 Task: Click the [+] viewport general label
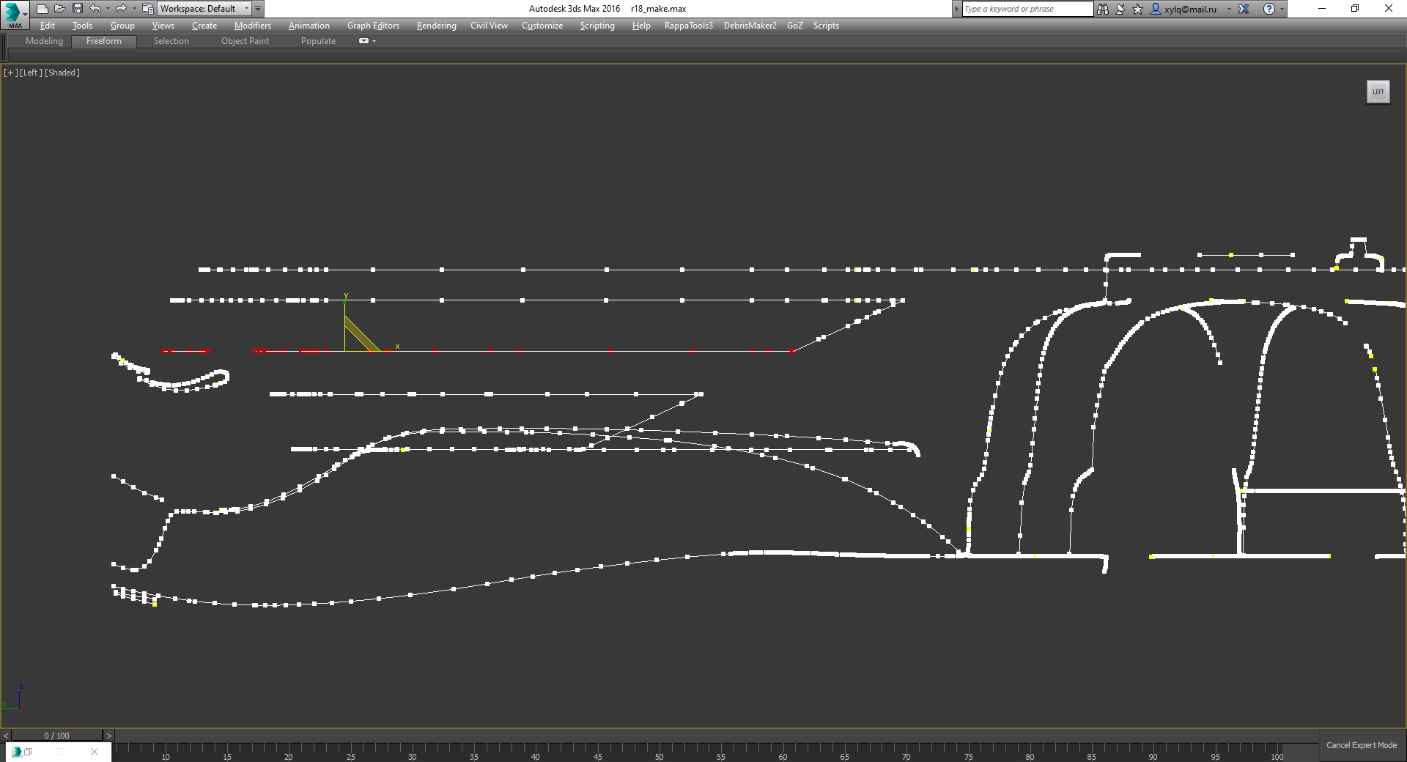pos(11,73)
